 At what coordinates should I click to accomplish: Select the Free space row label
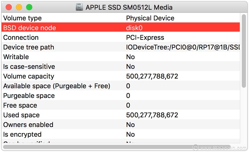point(20,106)
